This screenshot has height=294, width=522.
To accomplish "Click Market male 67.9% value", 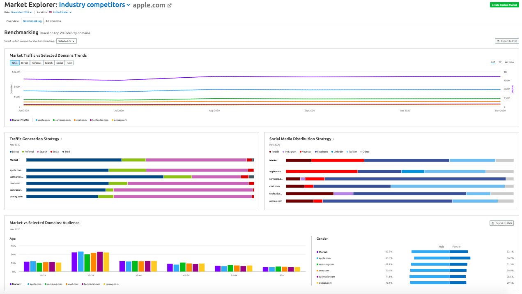I will coord(389,252).
